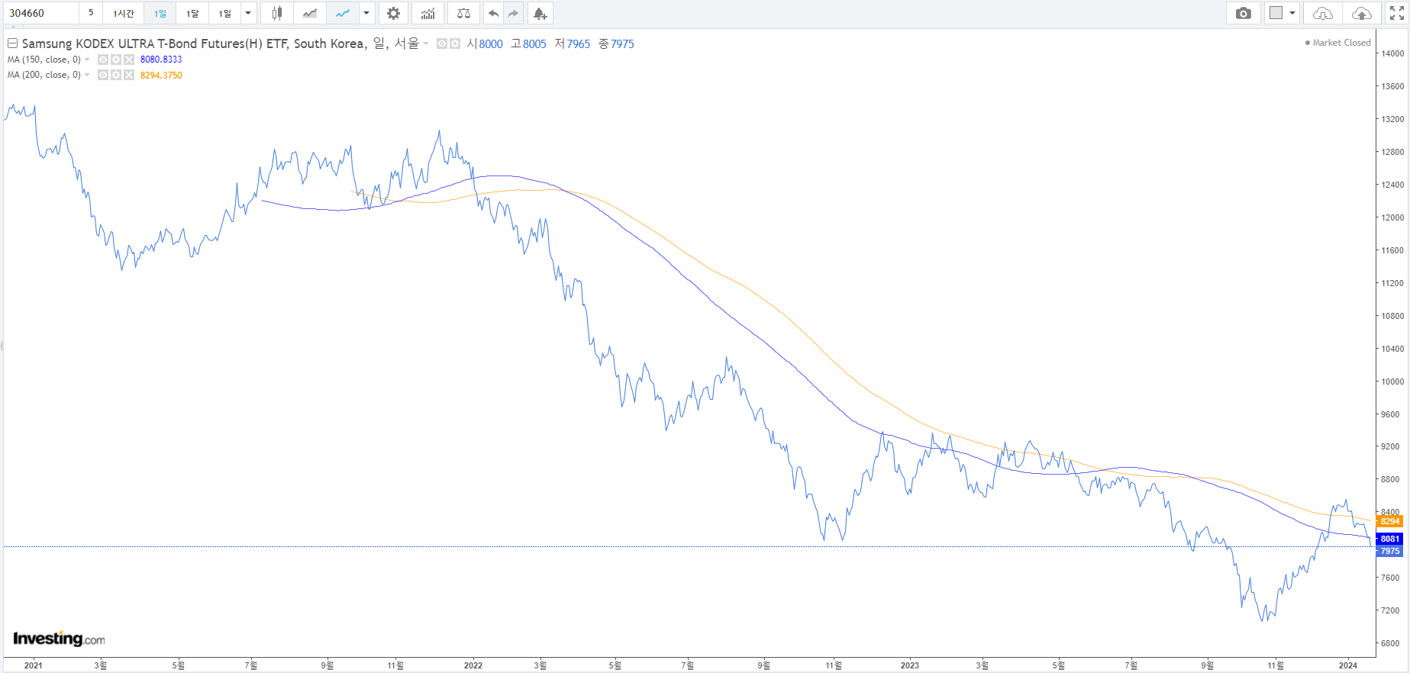This screenshot has height=673, width=1410.
Task: Open the MA (200, close, 0) dropdown arrow
Action: (87, 75)
